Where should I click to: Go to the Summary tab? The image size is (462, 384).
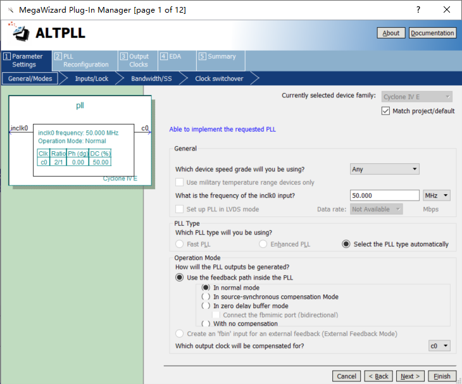(x=221, y=60)
